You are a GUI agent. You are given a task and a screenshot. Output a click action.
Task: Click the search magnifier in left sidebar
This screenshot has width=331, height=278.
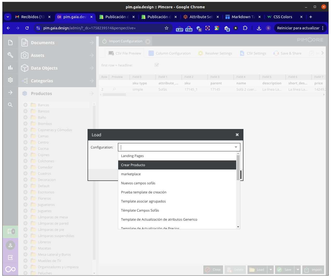click(10, 105)
